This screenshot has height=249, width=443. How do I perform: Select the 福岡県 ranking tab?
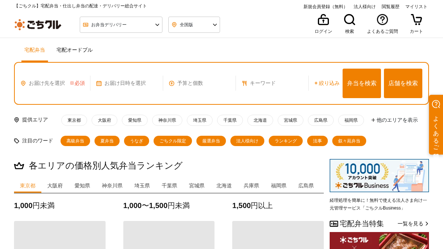coord(279,186)
